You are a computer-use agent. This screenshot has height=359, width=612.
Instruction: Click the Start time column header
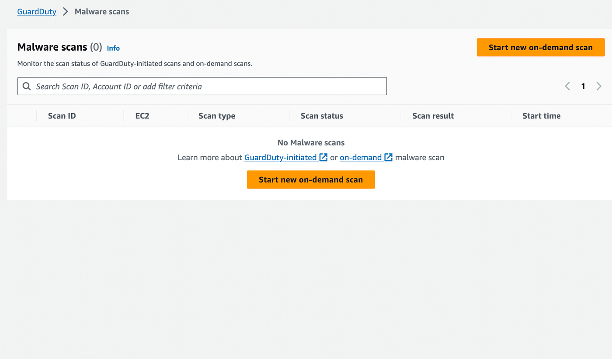pyautogui.click(x=542, y=116)
